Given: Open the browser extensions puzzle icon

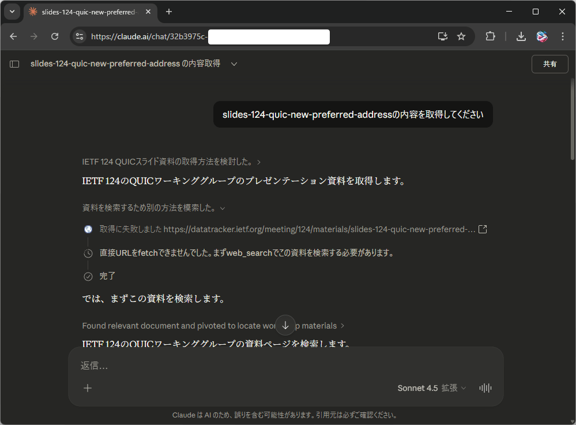Looking at the screenshot, I should 490,36.
